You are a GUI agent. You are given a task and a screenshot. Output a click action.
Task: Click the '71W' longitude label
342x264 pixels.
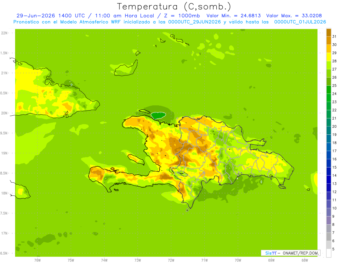(204, 260)
